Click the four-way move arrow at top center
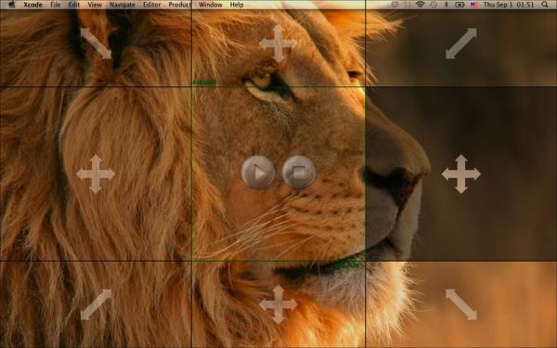This screenshot has height=348, width=557. pos(278,44)
